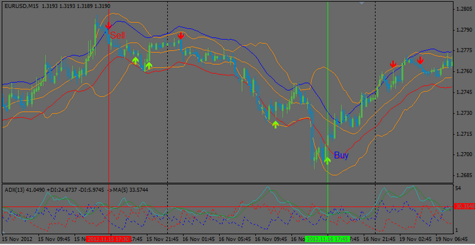This screenshot has width=475, height=245.
Task: Click the 15 Nov 21:45 time axis label
Action: click(x=162, y=239)
